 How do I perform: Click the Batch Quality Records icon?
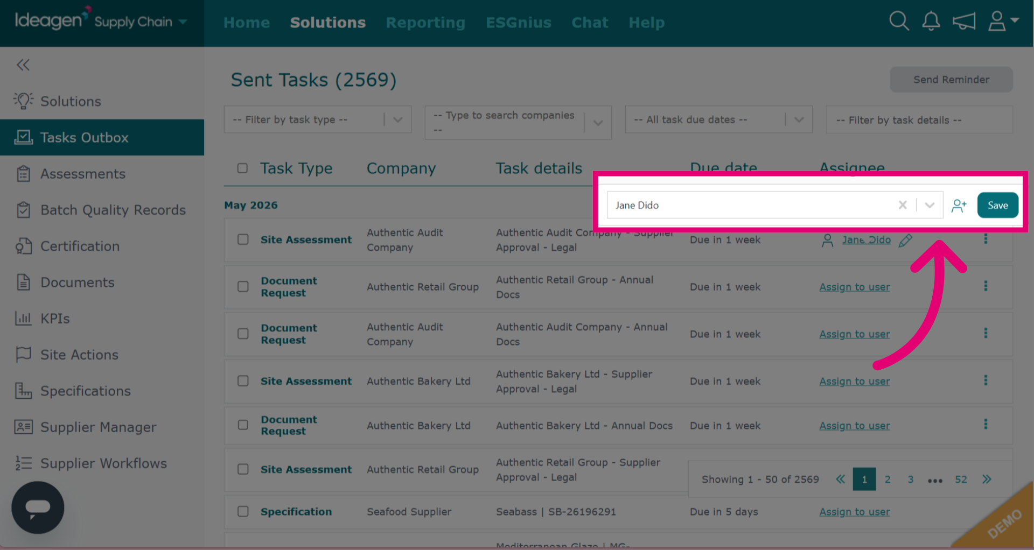point(23,210)
